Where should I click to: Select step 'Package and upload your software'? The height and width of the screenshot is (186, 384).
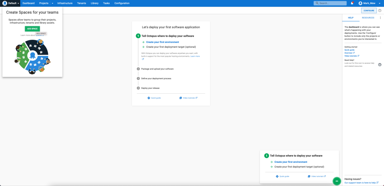tap(157, 69)
